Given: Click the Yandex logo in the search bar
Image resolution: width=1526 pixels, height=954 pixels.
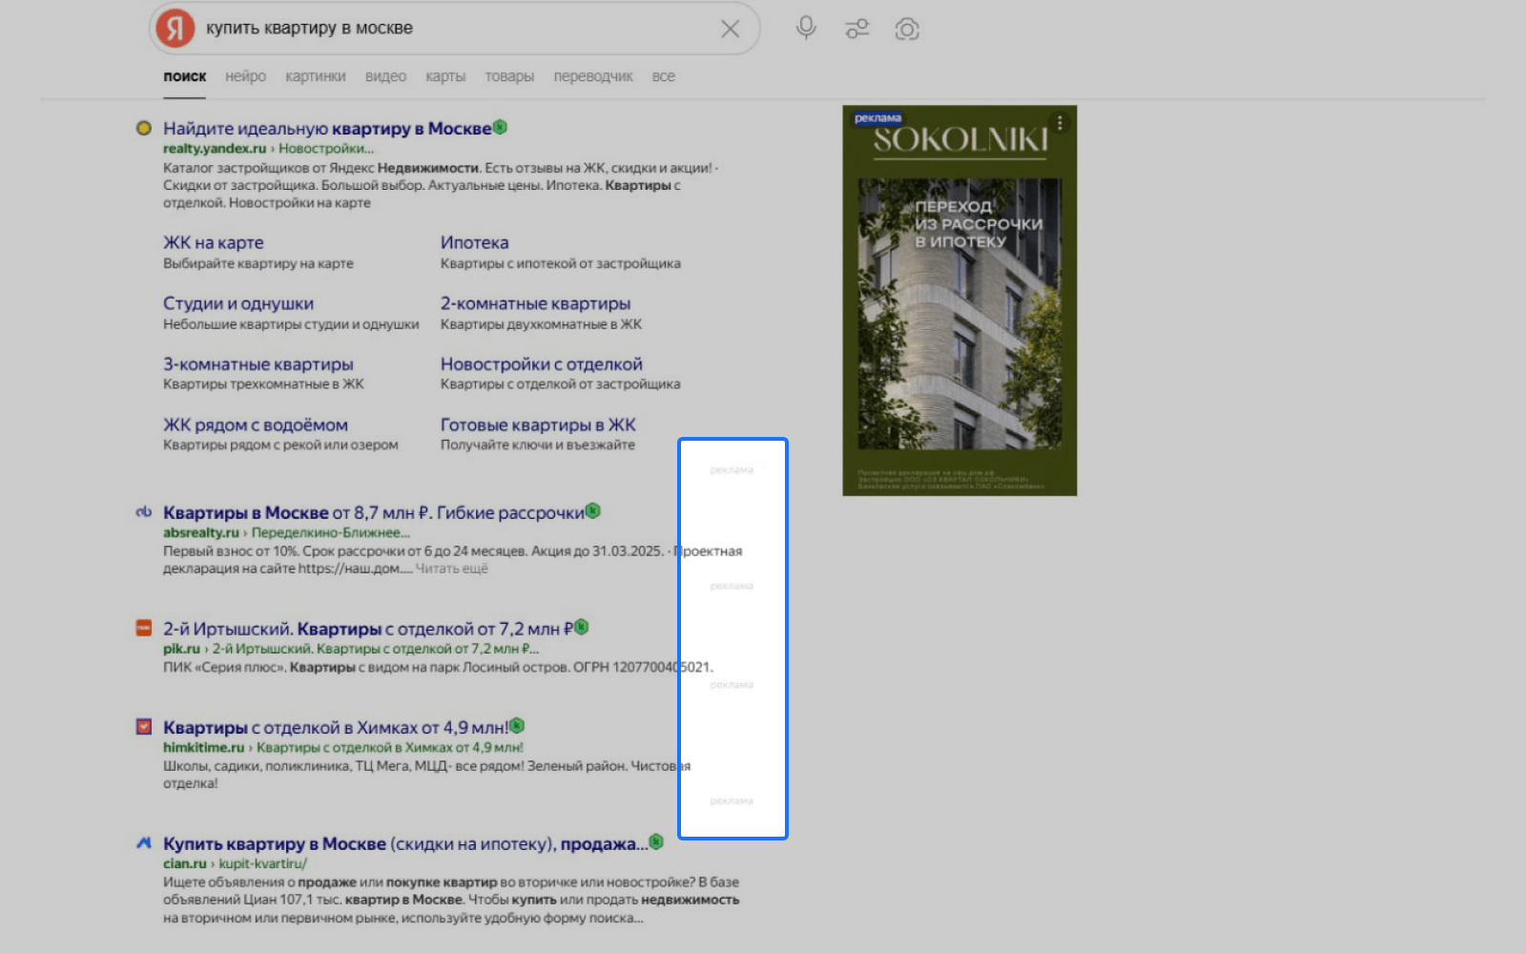Looking at the screenshot, I should pyautogui.click(x=175, y=29).
